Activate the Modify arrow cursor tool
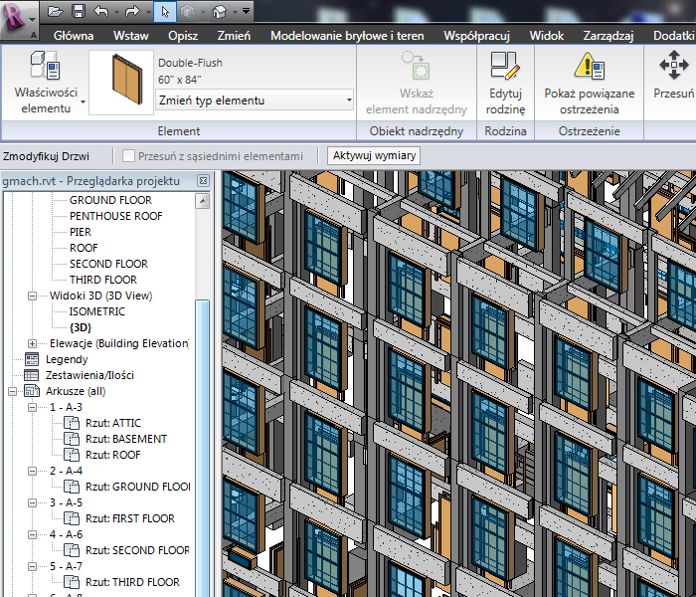The height and width of the screenshot is (597, 696). tap(164, 12)
